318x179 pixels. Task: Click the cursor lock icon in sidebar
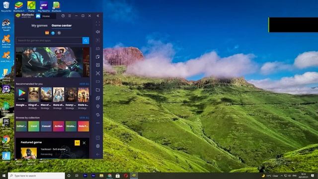[x=98, y=40]
